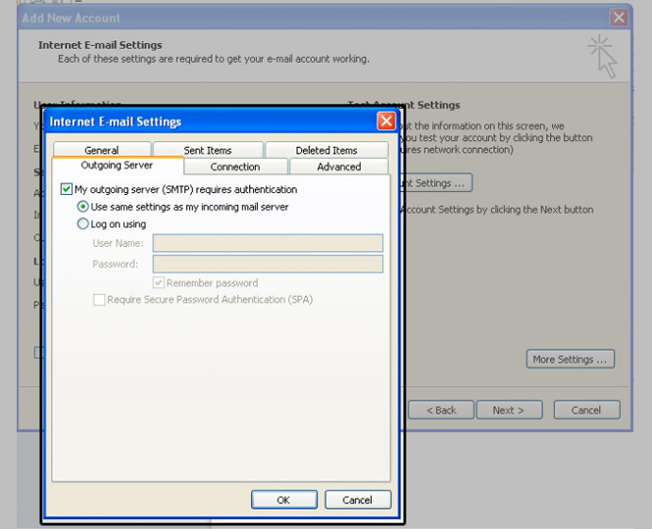This screenshot has height=529, width=652.
Task: Close the Add New Account window
Action: 618,18
